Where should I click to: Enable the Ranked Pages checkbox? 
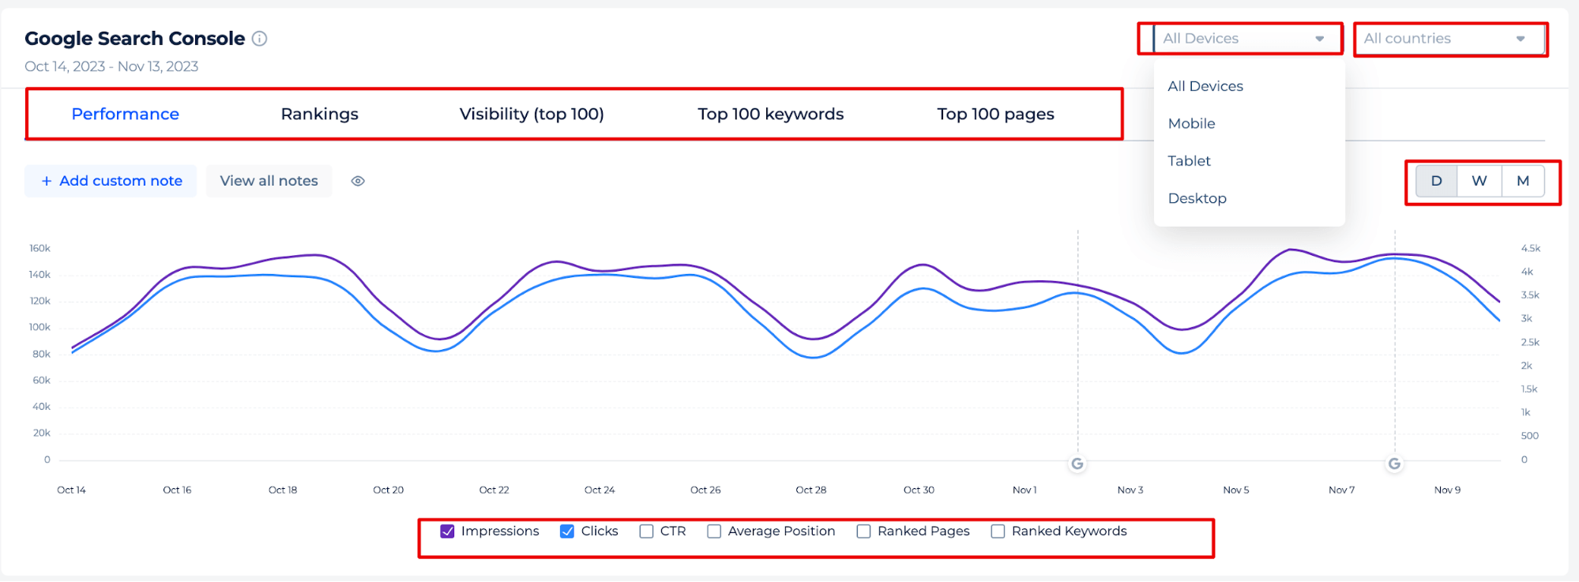[x=863, y=531]
